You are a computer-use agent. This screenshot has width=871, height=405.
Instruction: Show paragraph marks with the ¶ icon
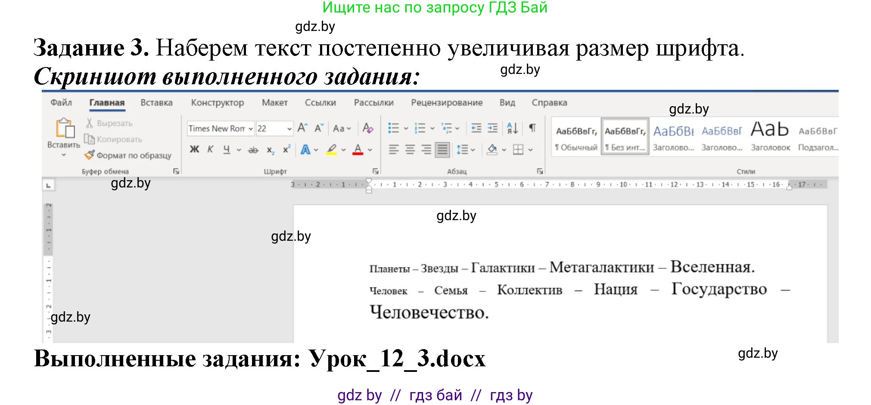pos(532,128)
